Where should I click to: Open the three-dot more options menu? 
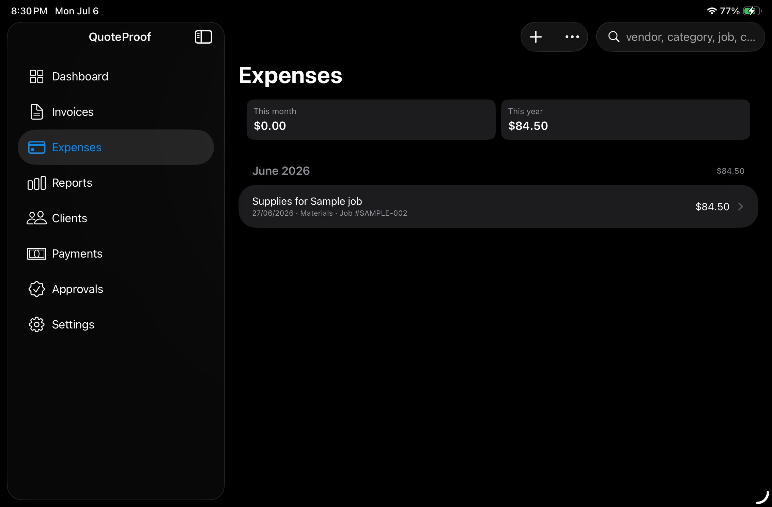point(572,37)
